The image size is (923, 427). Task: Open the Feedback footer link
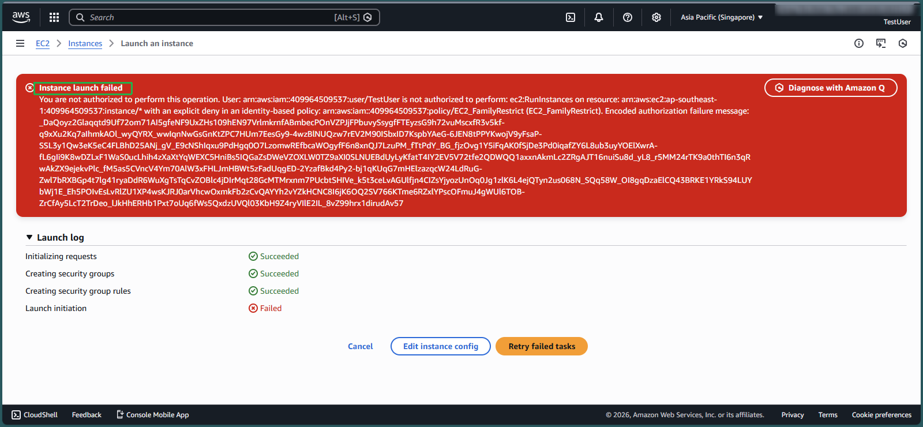coord(87,415)
